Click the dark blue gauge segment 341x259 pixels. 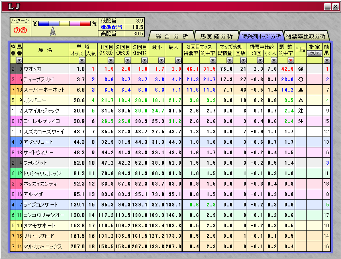coord(43,23)
